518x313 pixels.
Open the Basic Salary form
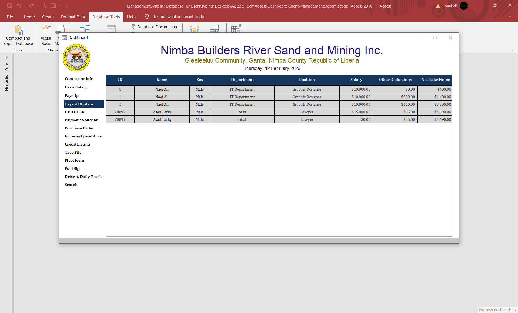[76, 87]
